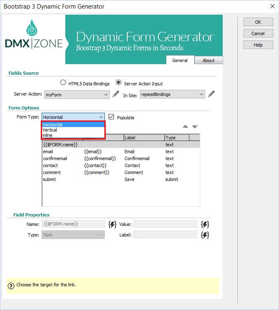Click the help question mark icon
This screenshot has width=279, height=310.
click(11, 286)
